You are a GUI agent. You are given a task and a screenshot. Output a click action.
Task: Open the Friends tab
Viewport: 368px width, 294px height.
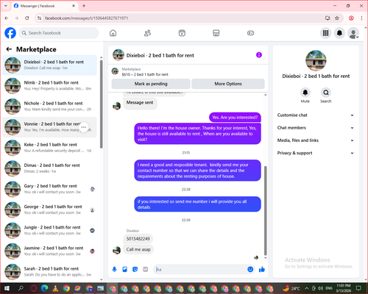[x=147, y=33]
